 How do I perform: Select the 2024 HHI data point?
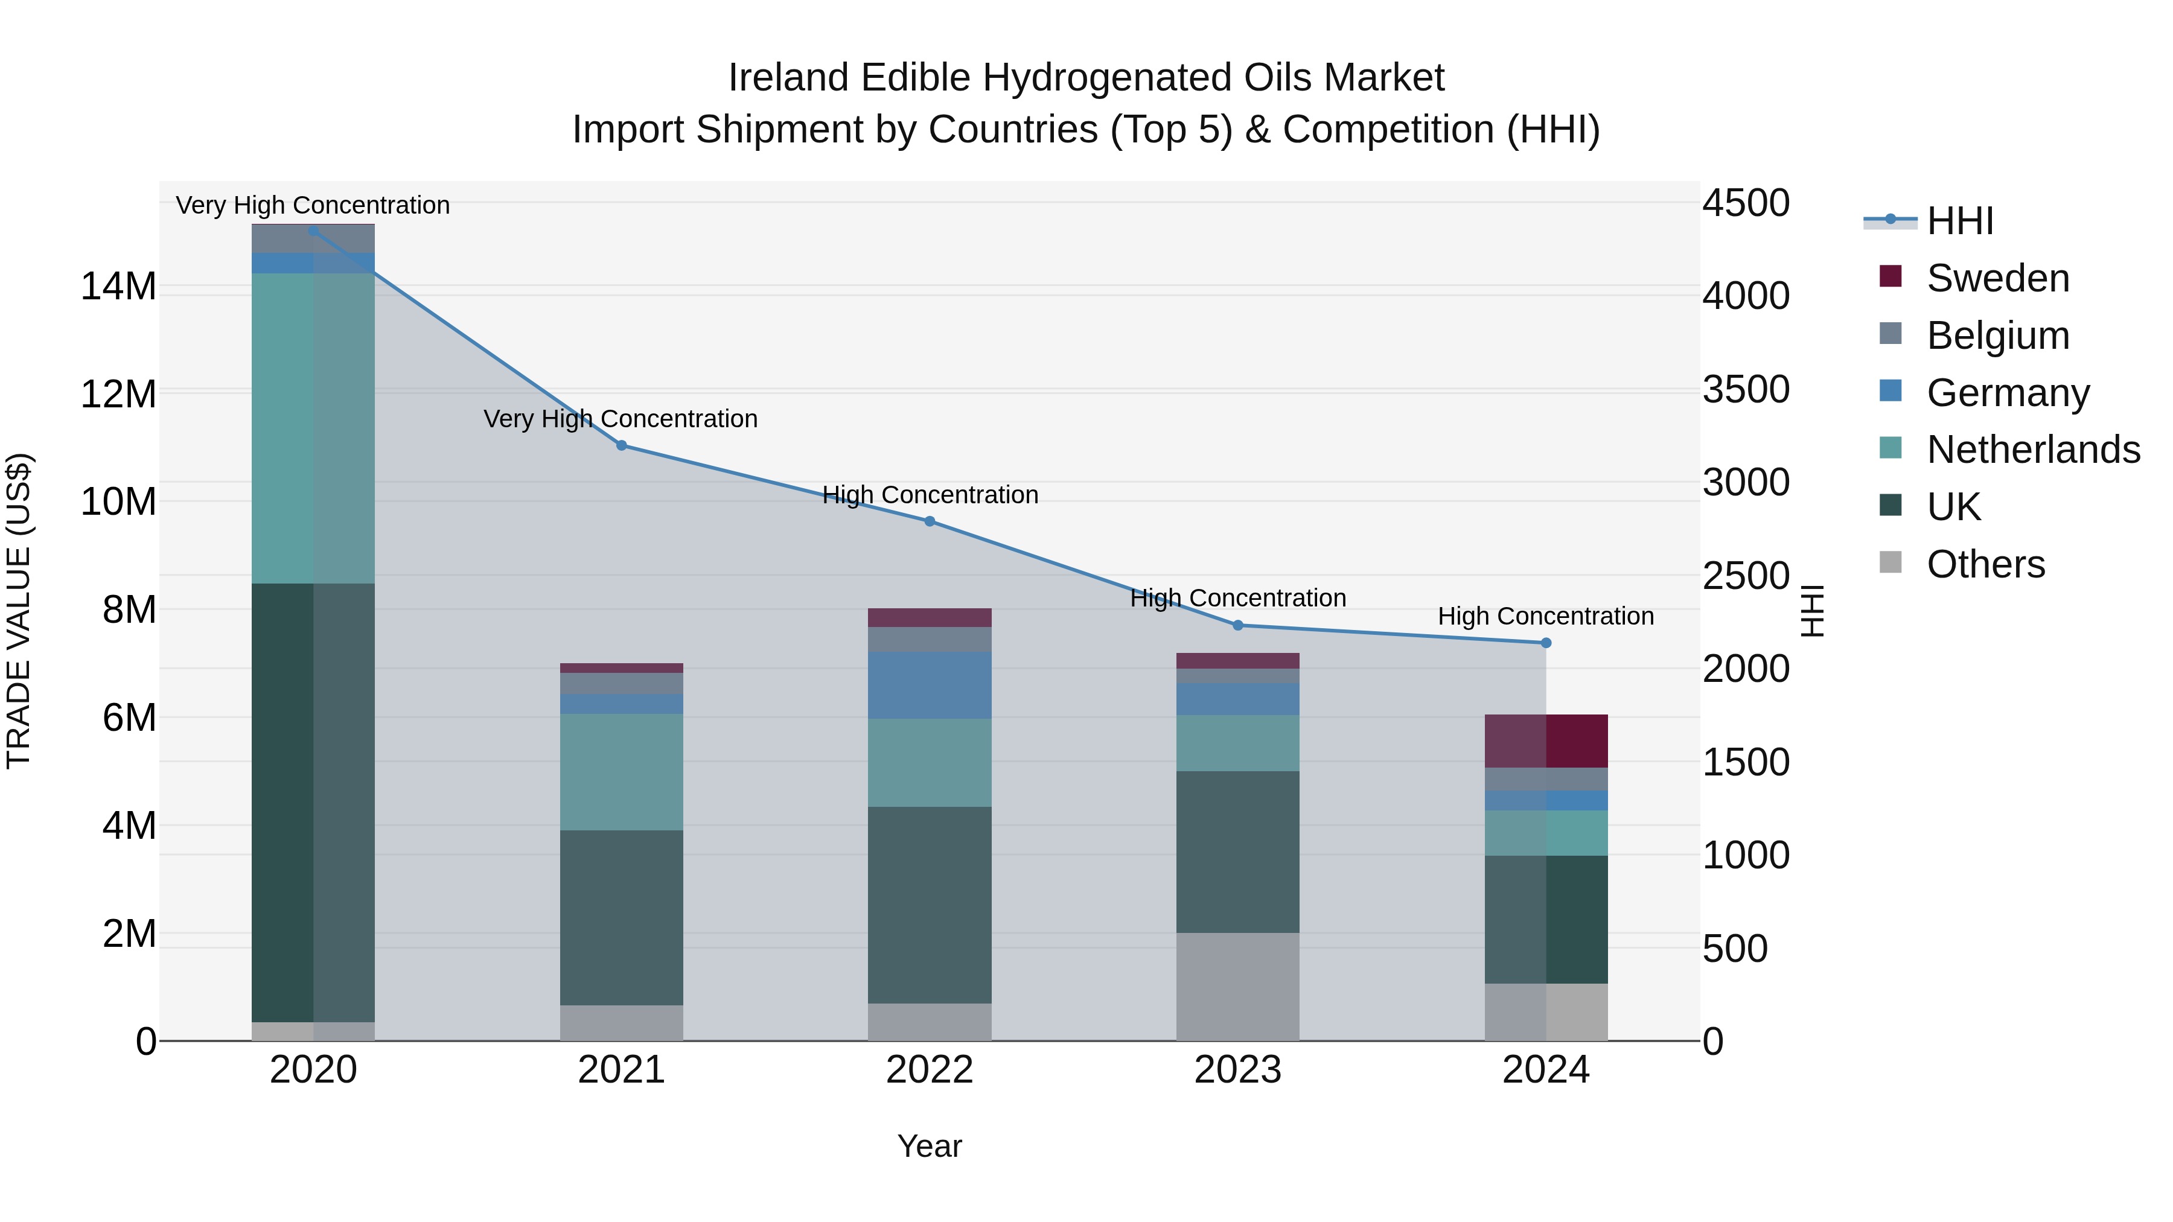(1546, 643)
